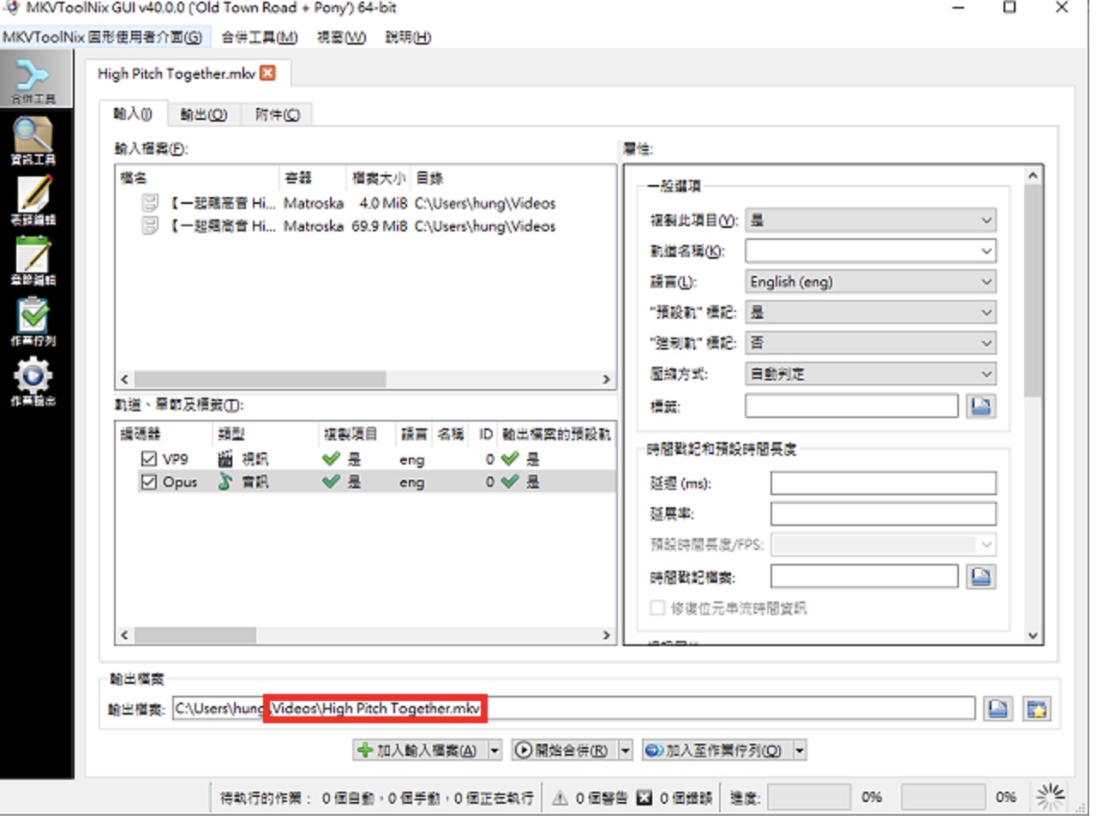Click the right progress bar in the status bar
Viewport: 1109px width, 826px height.
(x=943, y=797)
